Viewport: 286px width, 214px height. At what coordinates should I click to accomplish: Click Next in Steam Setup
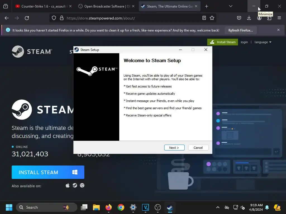point(174,148)
